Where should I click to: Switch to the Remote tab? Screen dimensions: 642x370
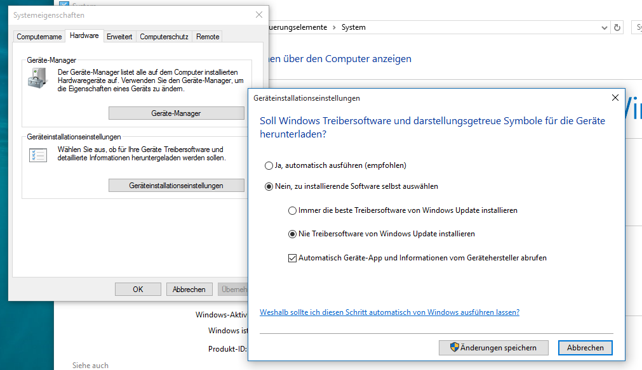(208, 37)
